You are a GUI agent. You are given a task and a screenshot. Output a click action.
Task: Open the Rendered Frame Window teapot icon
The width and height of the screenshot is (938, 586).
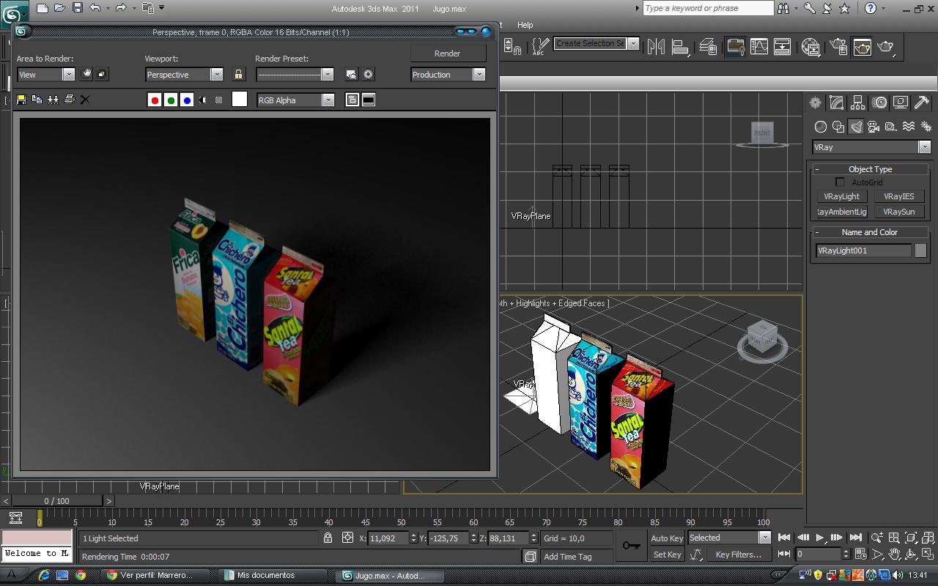[862, 46]
